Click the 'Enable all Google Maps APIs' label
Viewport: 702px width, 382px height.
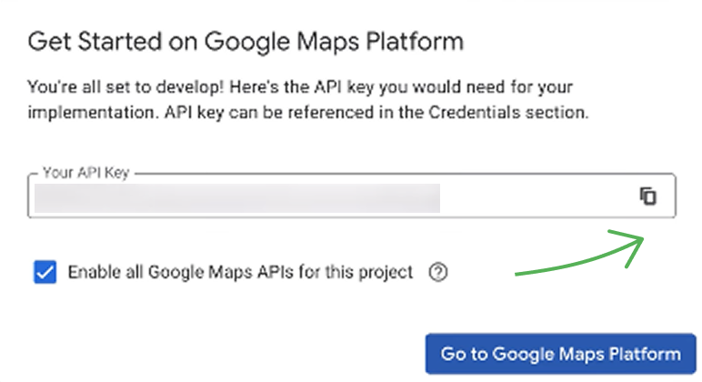(x=240, y=272)
